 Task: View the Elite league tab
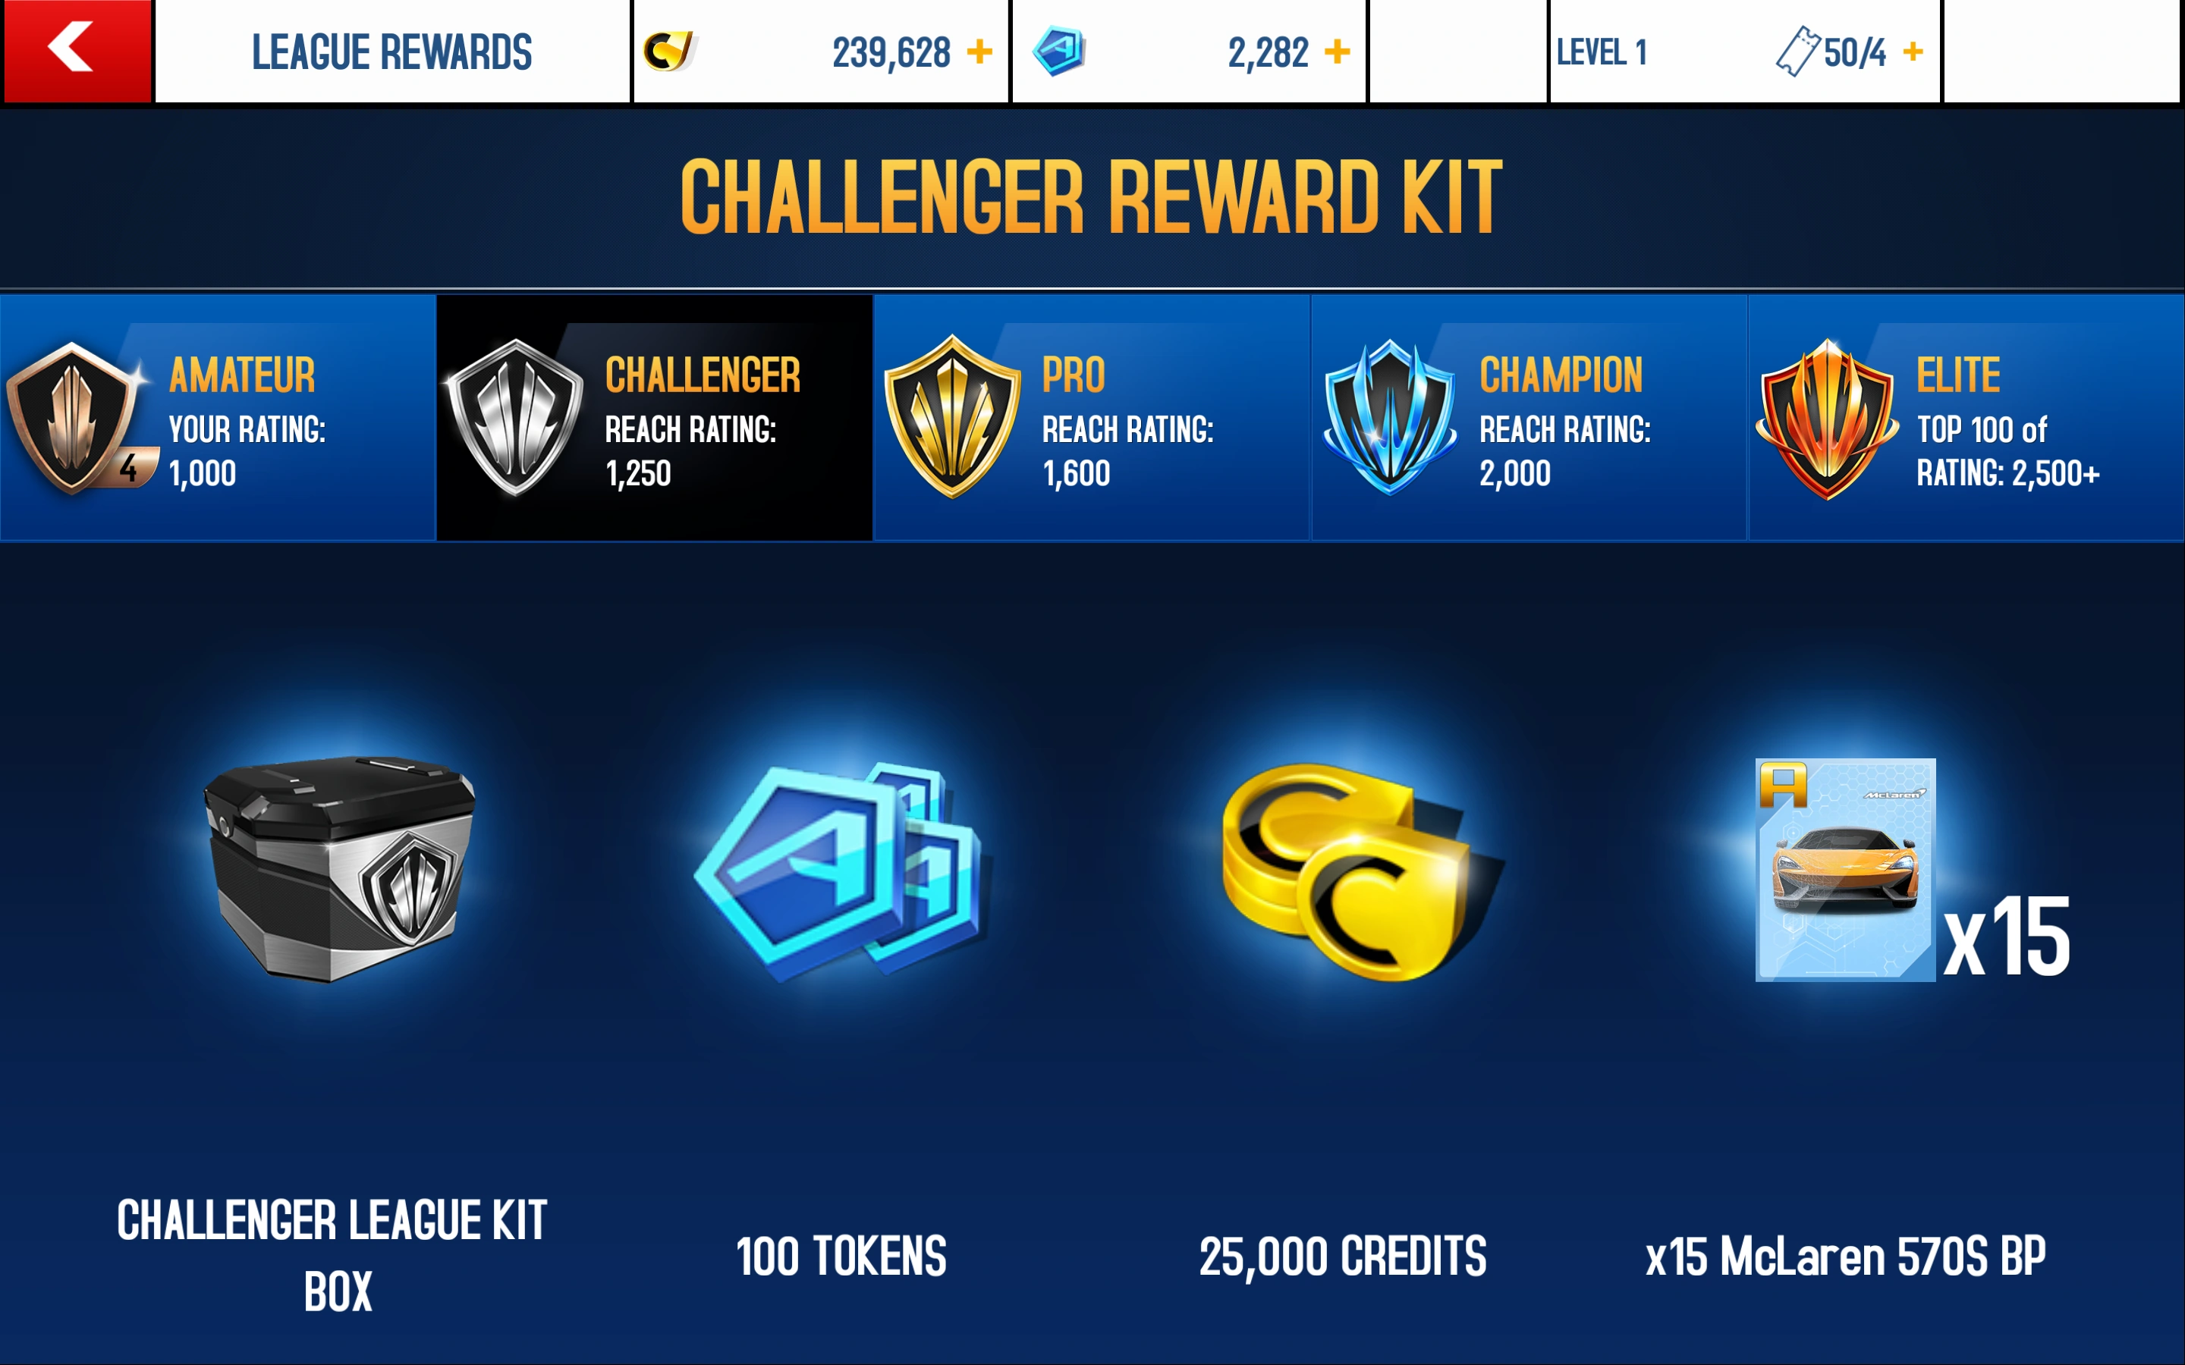[1966, 418]
